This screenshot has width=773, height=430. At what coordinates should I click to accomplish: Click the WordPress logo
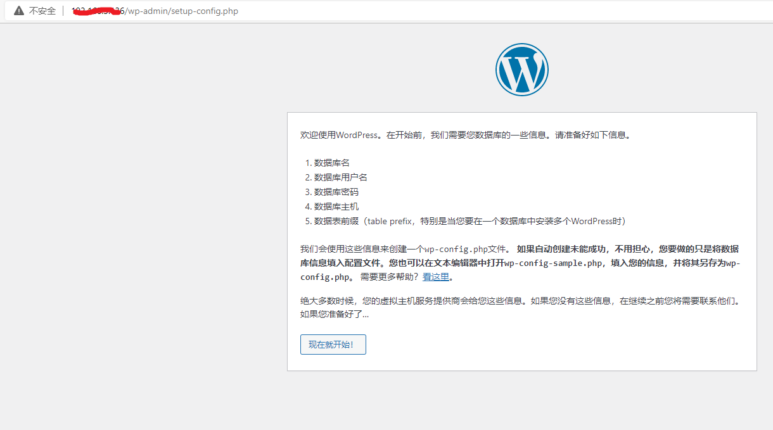pos(522,70)
